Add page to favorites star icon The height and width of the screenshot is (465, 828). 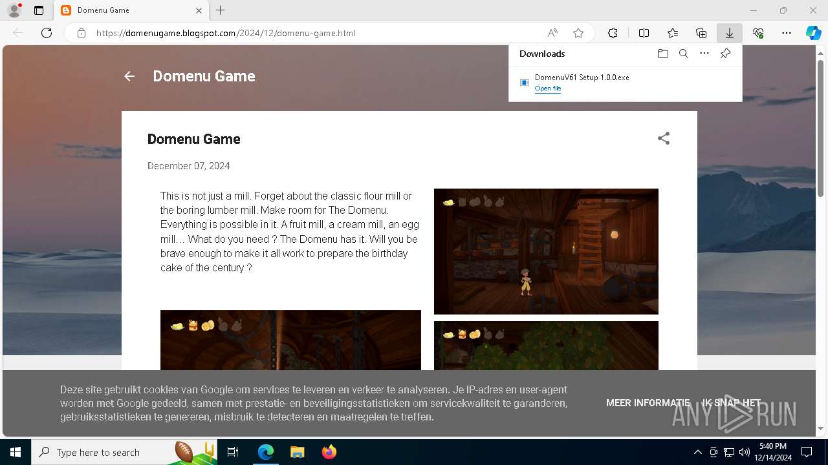pyautogui.click(x=578, y=33)
